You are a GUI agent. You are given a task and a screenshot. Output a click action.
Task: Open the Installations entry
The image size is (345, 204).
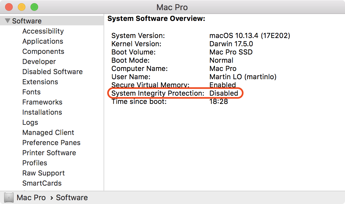(x=42, y=112)
